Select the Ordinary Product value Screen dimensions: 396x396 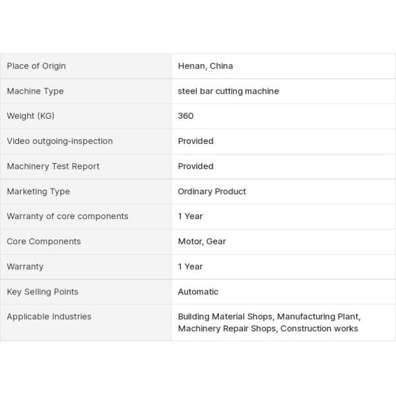point(212,191)
